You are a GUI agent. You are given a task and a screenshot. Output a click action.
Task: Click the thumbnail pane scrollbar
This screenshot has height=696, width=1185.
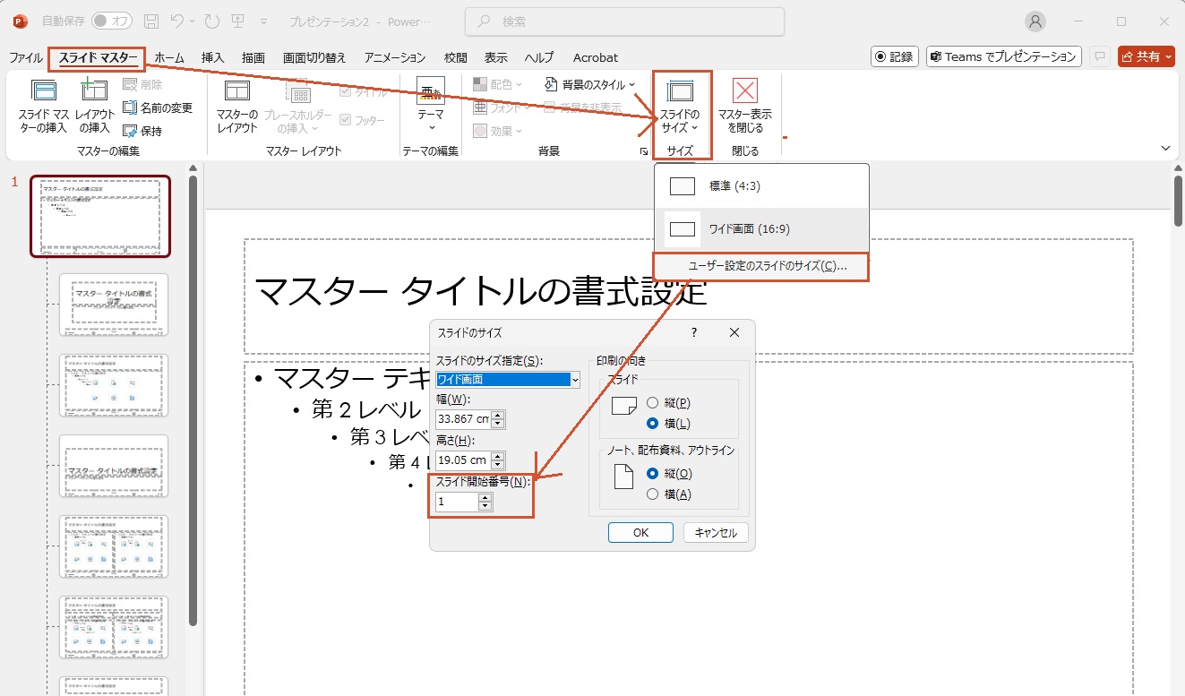point(193,400)
